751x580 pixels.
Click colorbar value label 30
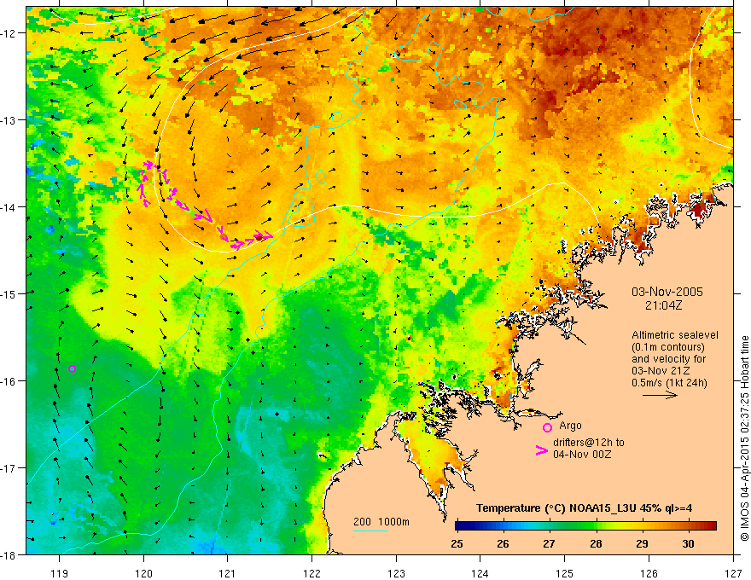tap(688, 543)
